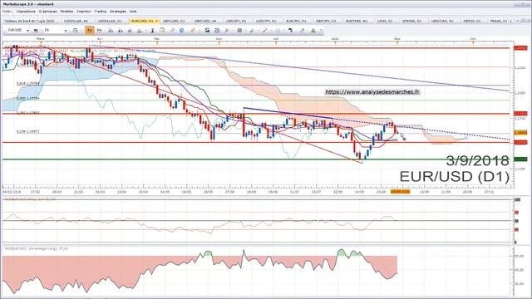Click the green level price label on price axis
532x299 pixels.
pyautogui.click(x=520, y=159)
